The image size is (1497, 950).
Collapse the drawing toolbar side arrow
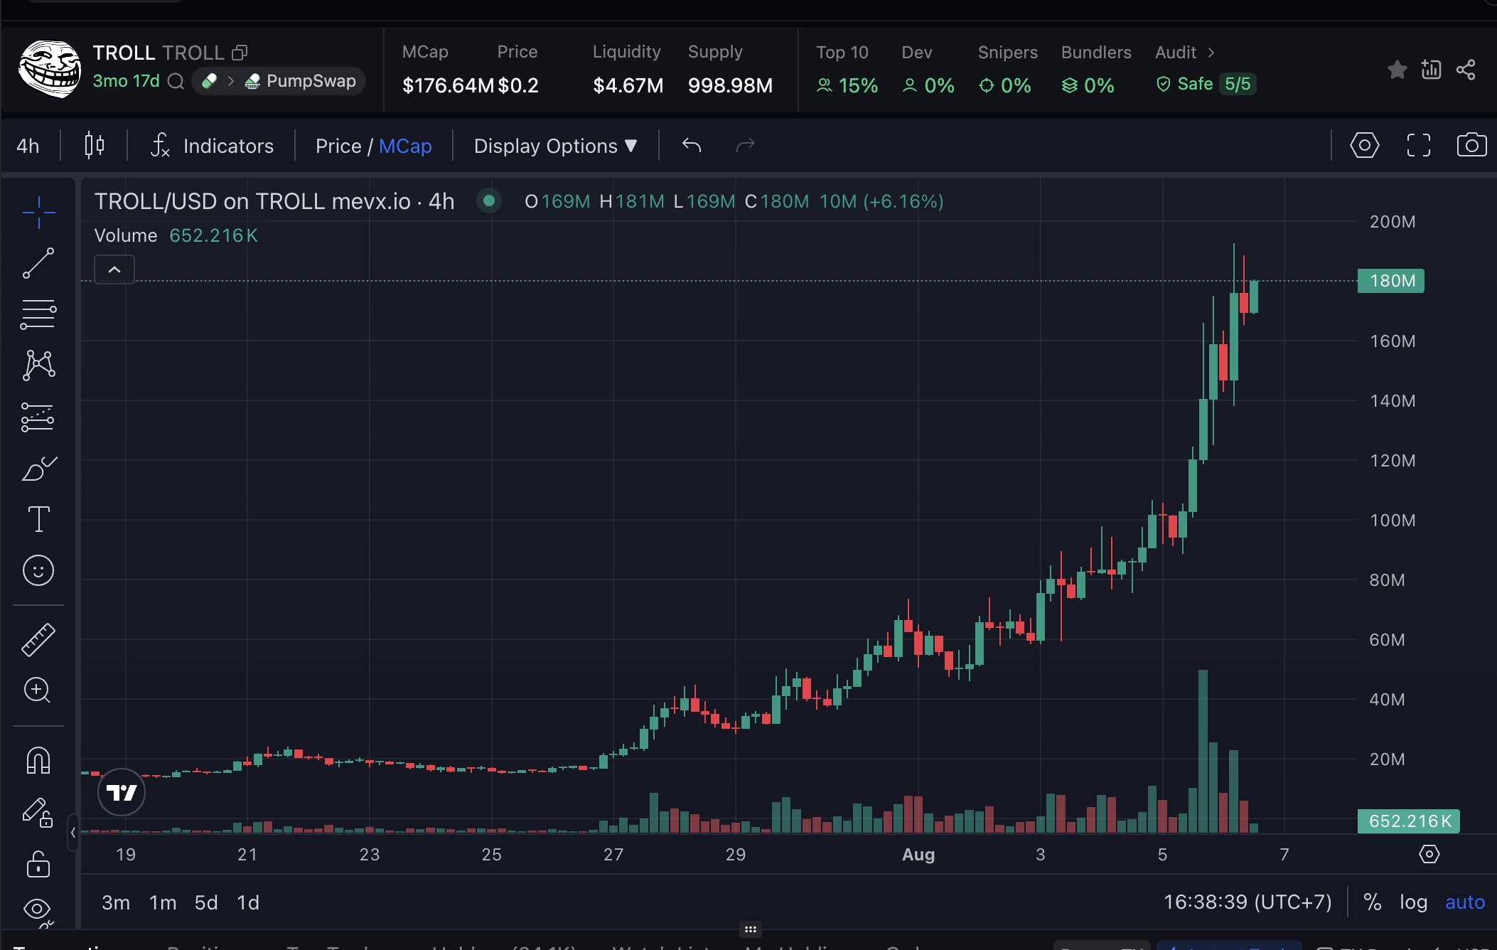pos(73,832)
